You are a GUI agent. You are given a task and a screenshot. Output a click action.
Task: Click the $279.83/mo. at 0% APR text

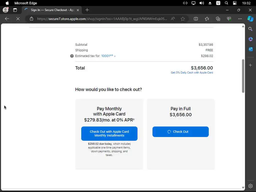click(109, 120)
